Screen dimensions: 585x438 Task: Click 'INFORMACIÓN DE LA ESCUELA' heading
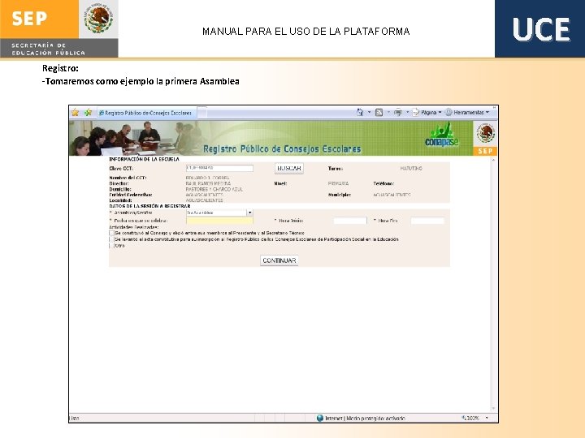[144, 159]
